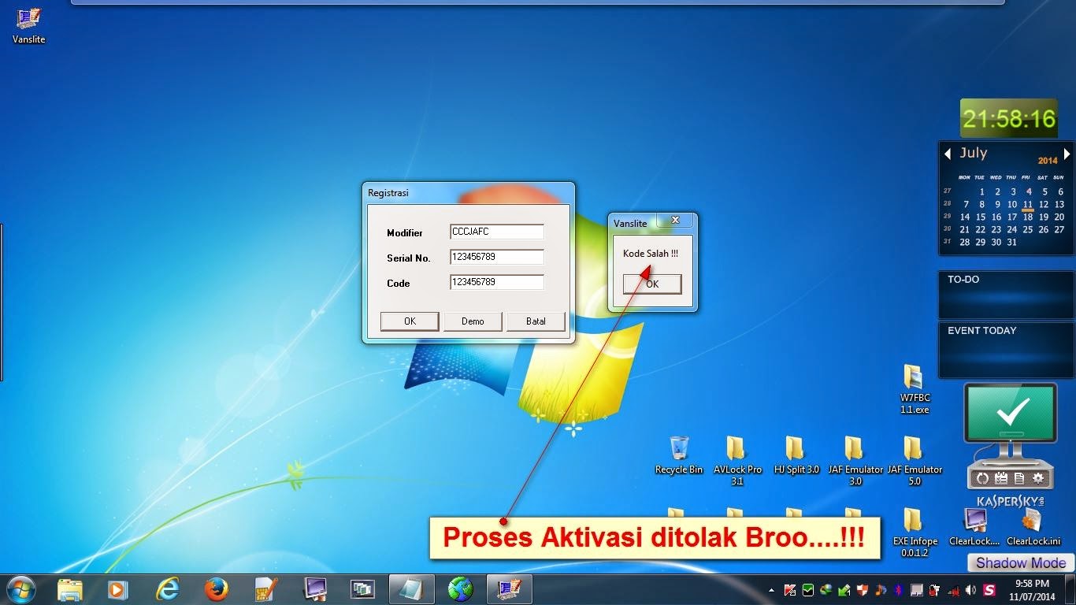The height and width of the screenshot is (605, 1076).
Task: Switch to the Vanslite taskbar window
Action: pos(510,589)
